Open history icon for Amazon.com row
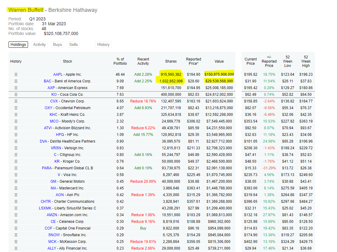Screen dimensions: 337x252 point(16,215)
